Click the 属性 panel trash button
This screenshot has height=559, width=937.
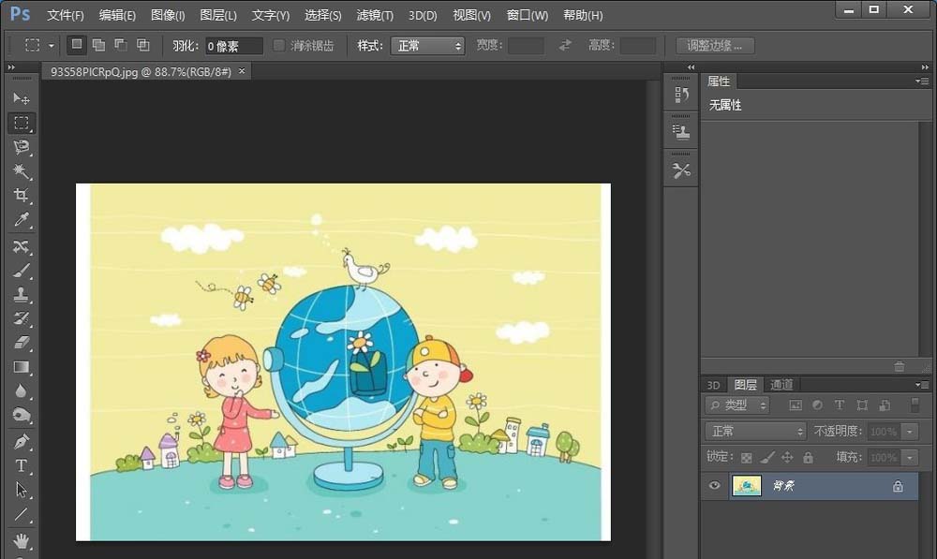pyautogui.click(x=900, y=366)
